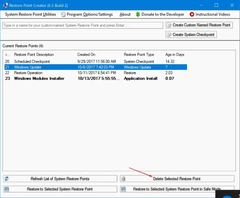Maximize the Restore Point Creator window

[216, 5]
